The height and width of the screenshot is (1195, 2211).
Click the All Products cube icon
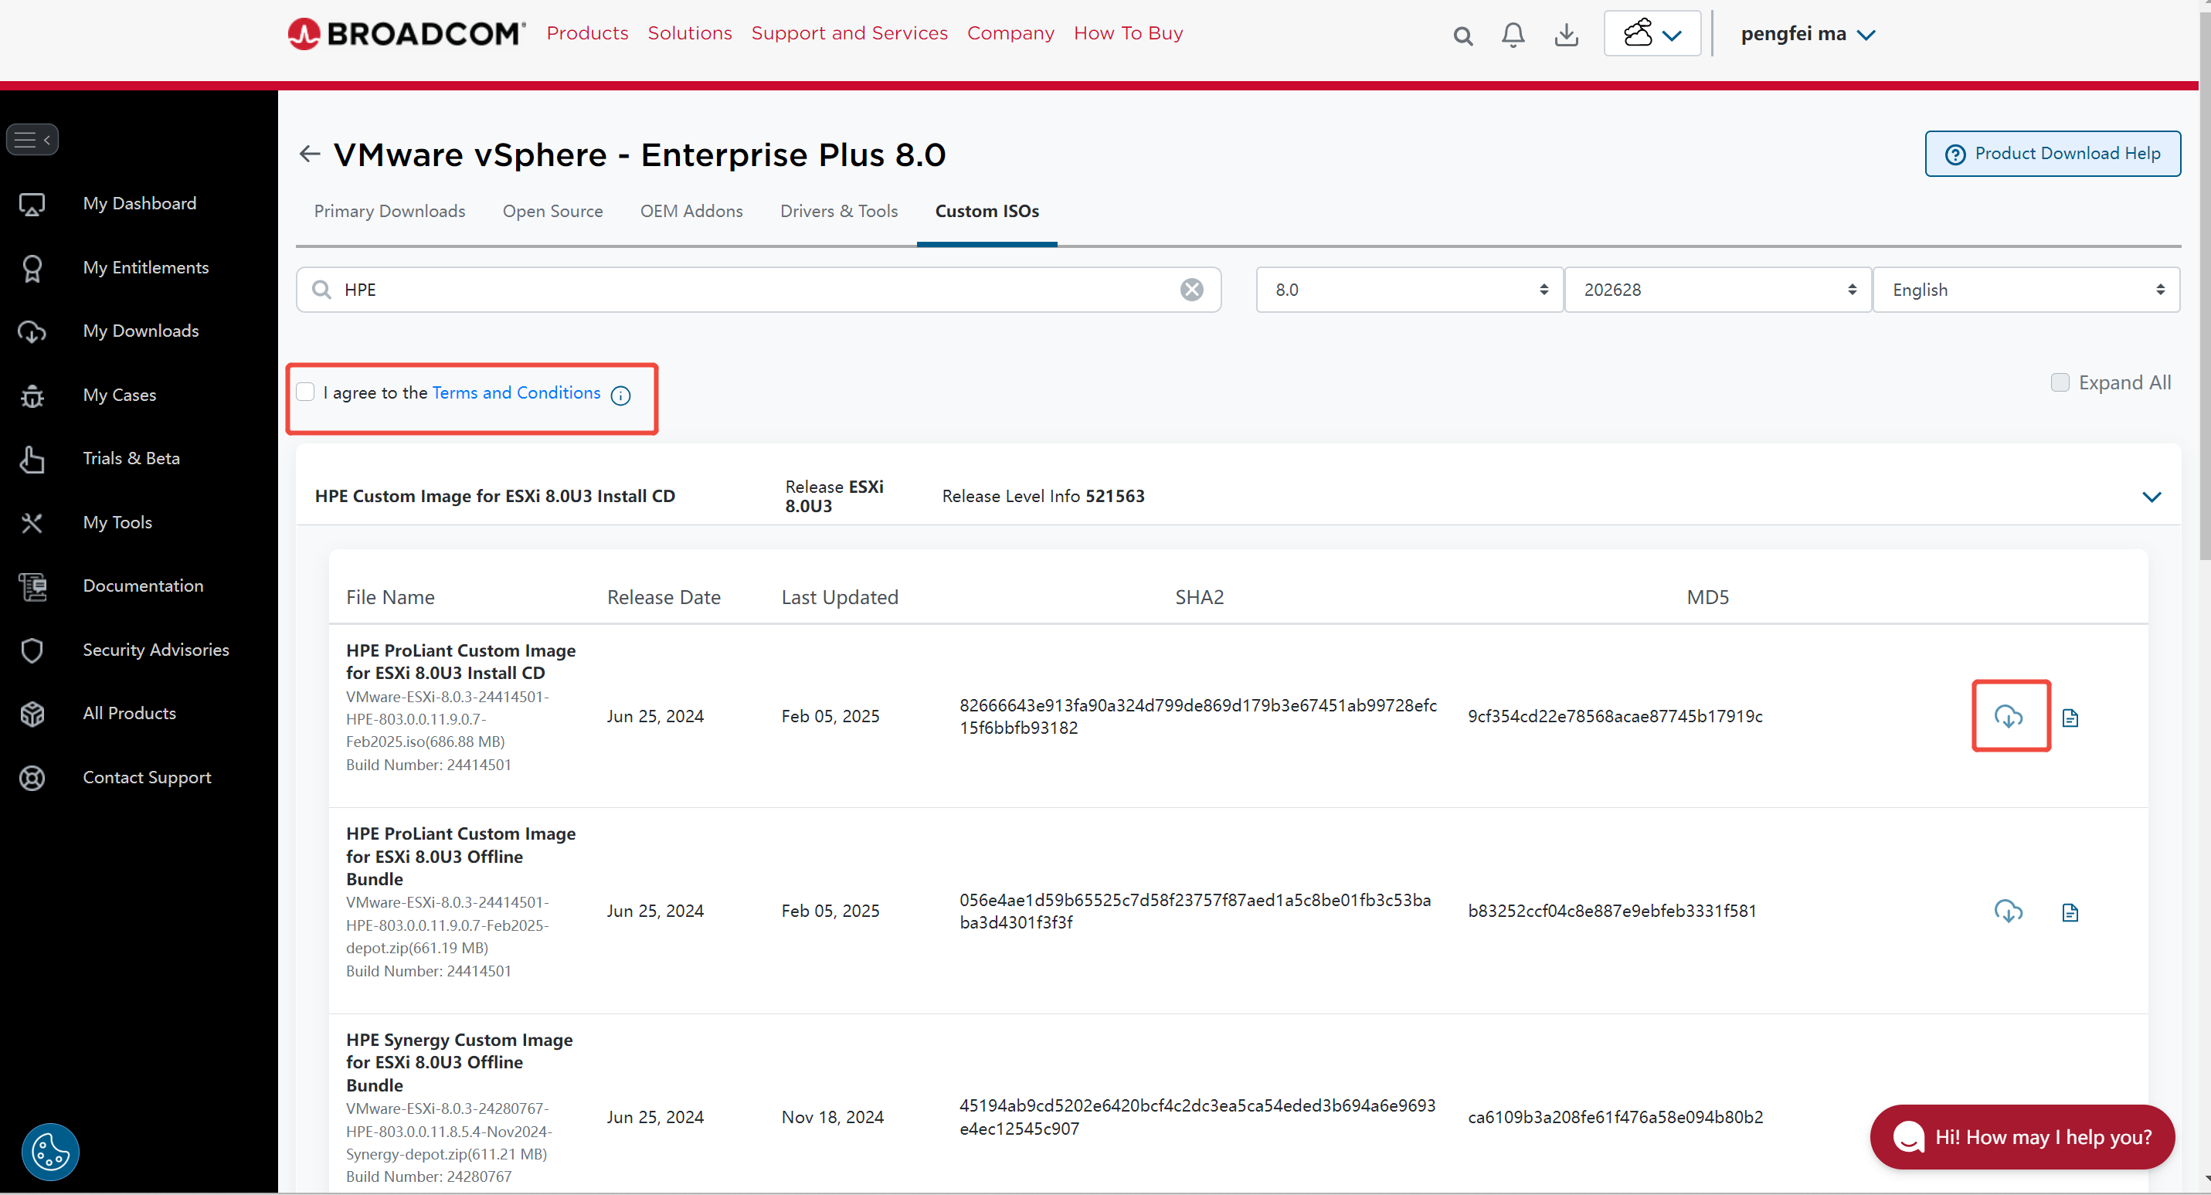click(32, 715)
